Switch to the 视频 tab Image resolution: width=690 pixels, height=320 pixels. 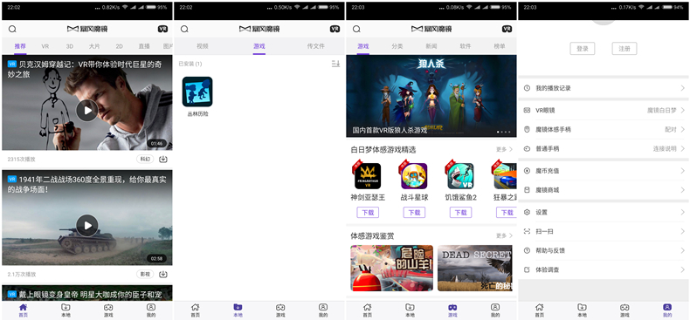tap(203, 46)
